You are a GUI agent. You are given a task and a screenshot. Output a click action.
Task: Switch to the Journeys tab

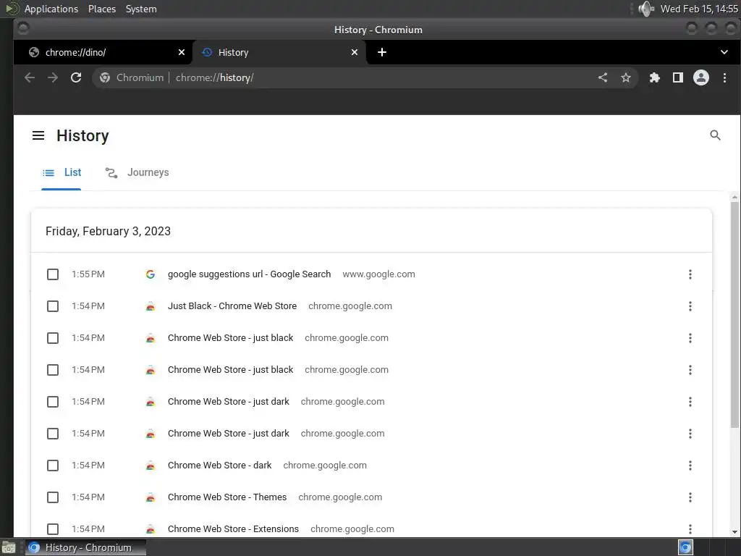pyautogui.click(x=137, y=172)
